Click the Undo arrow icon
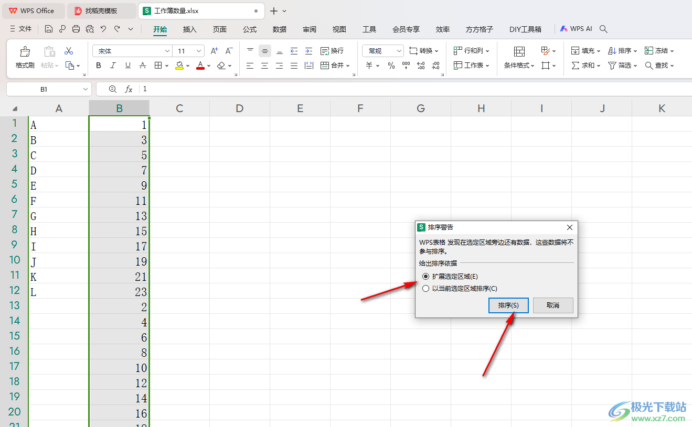 103,29
